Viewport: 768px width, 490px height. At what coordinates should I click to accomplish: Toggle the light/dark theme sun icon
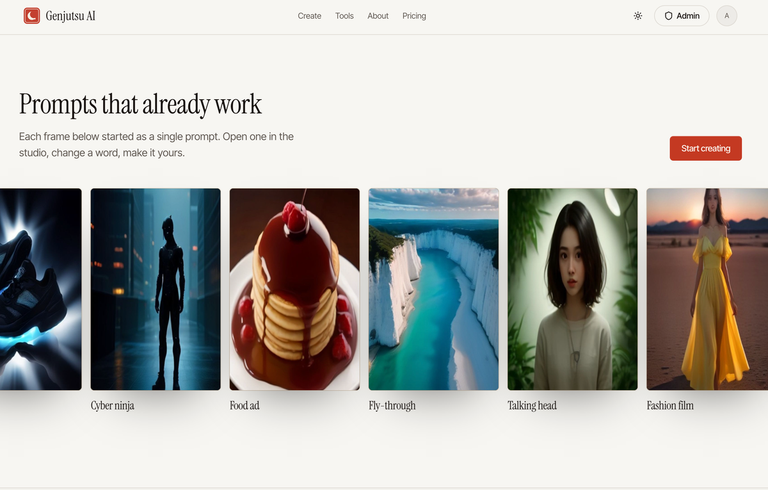[x=637, y=16]
